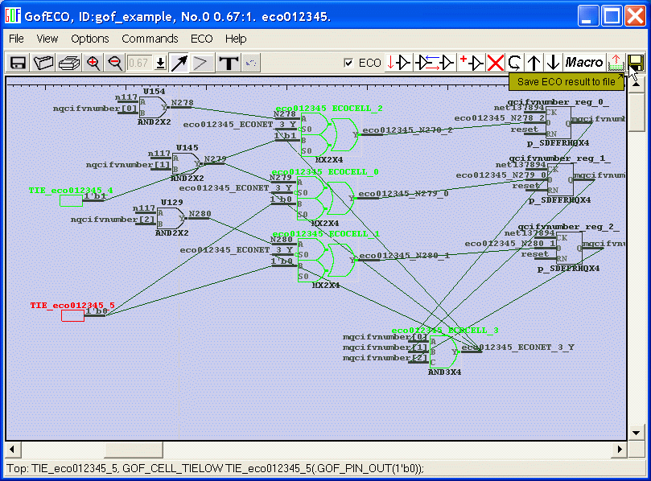Zoom in with the red plus magnifier
651x481 pixels.
[93, 63]
